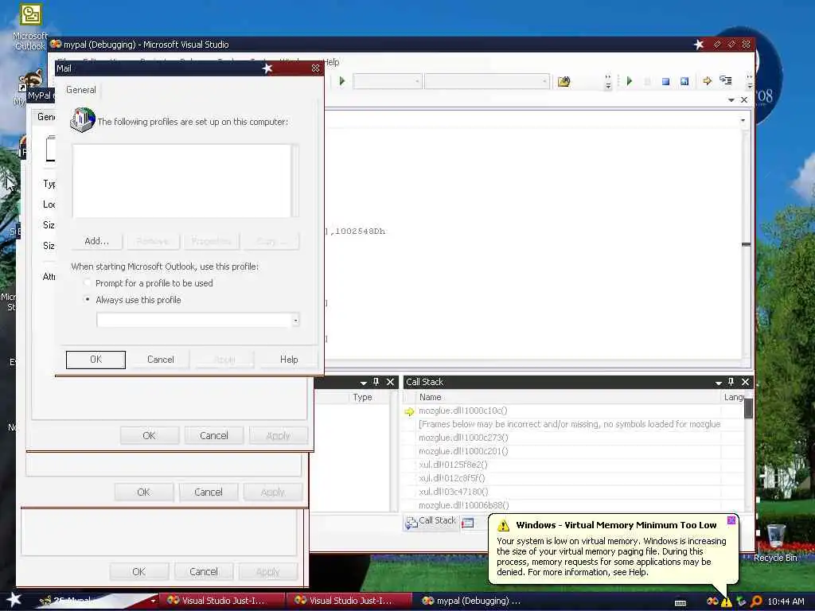Click the warning icon inside the Virtual Memory balloon
815x611 pixels.
(503, 525)
